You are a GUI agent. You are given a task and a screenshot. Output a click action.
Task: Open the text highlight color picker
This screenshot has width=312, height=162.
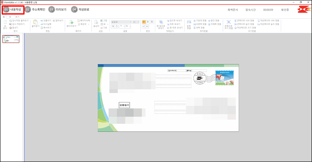128,26
